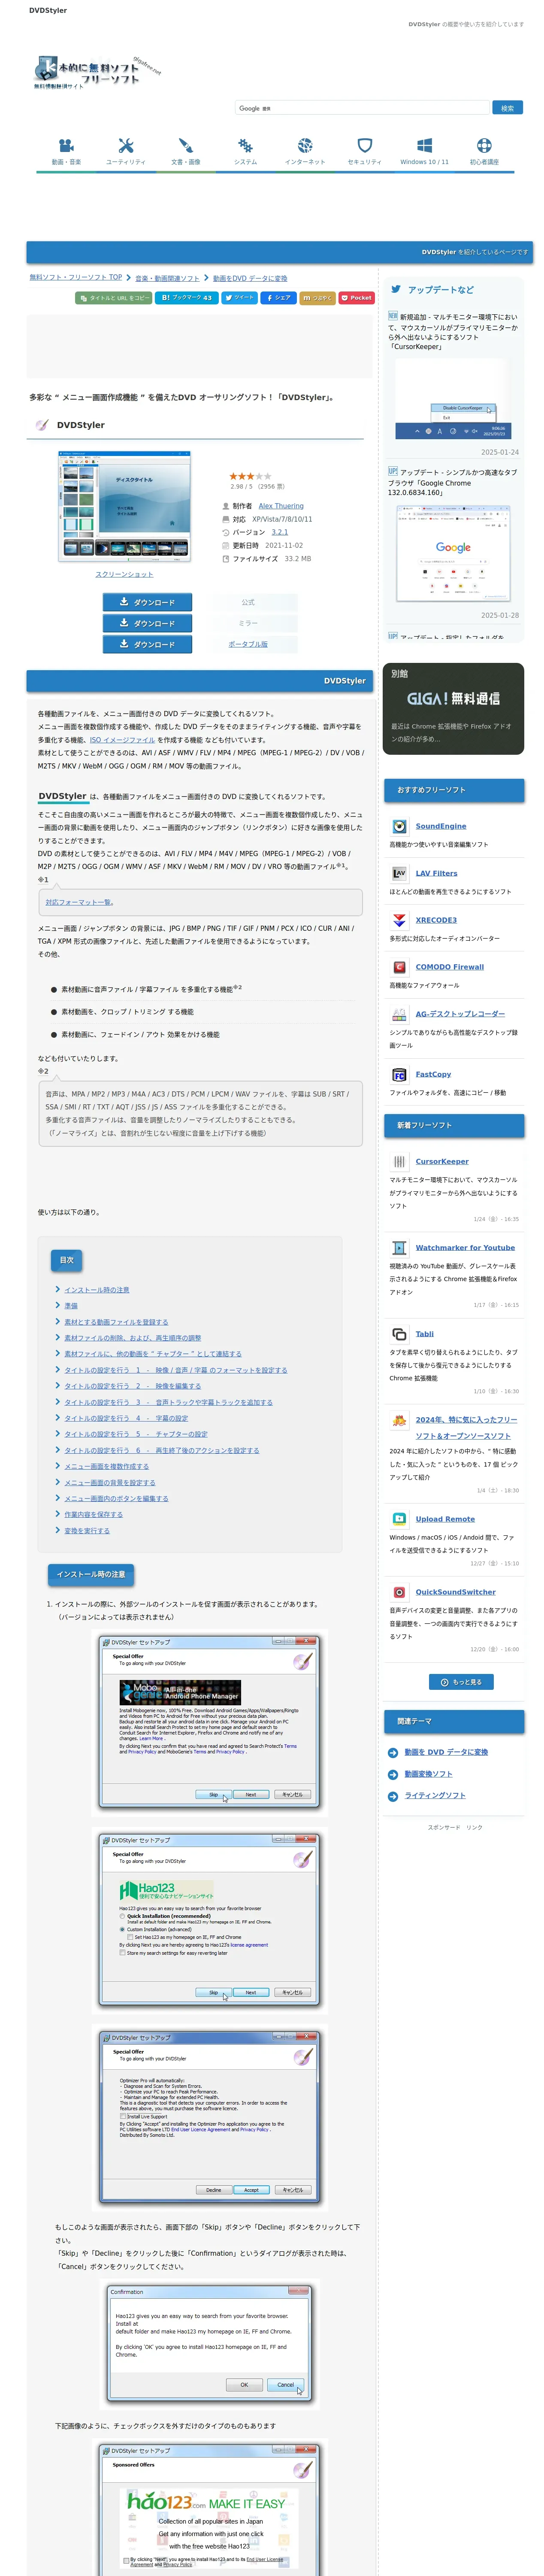
Task: Copy title via タイトルと URL をコピー
Action: (x=114, y=298)
